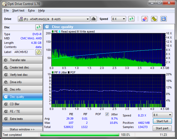Click the Length value 4.38 GB
The height and width of the screenshot is (139, 177).
tap(36, 43)
